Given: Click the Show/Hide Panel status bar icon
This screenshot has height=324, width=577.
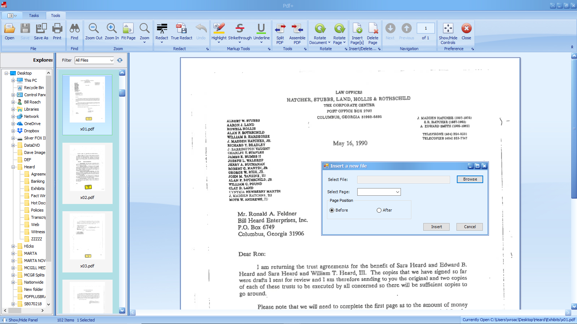Looking at the screenshot, I should 5,320.
